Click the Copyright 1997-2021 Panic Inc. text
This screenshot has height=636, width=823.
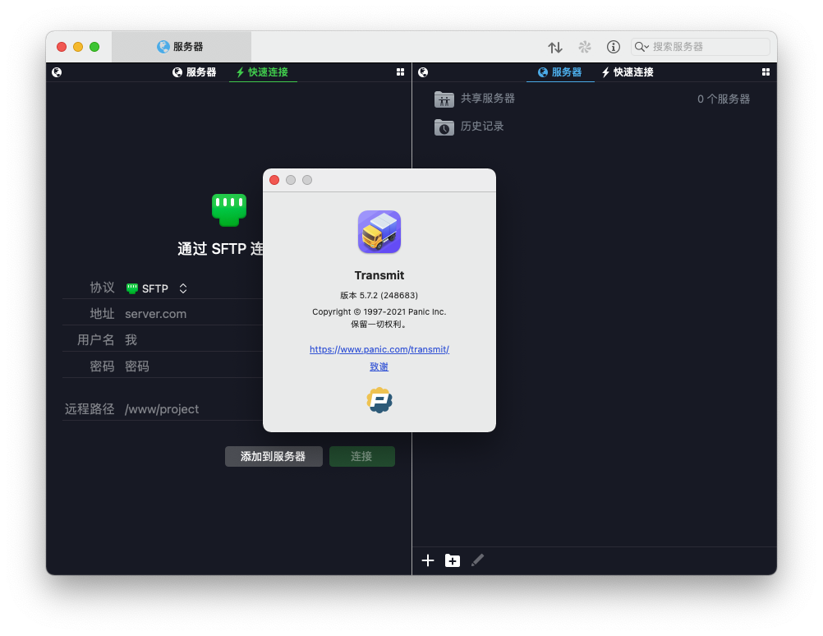pos(379,311)
